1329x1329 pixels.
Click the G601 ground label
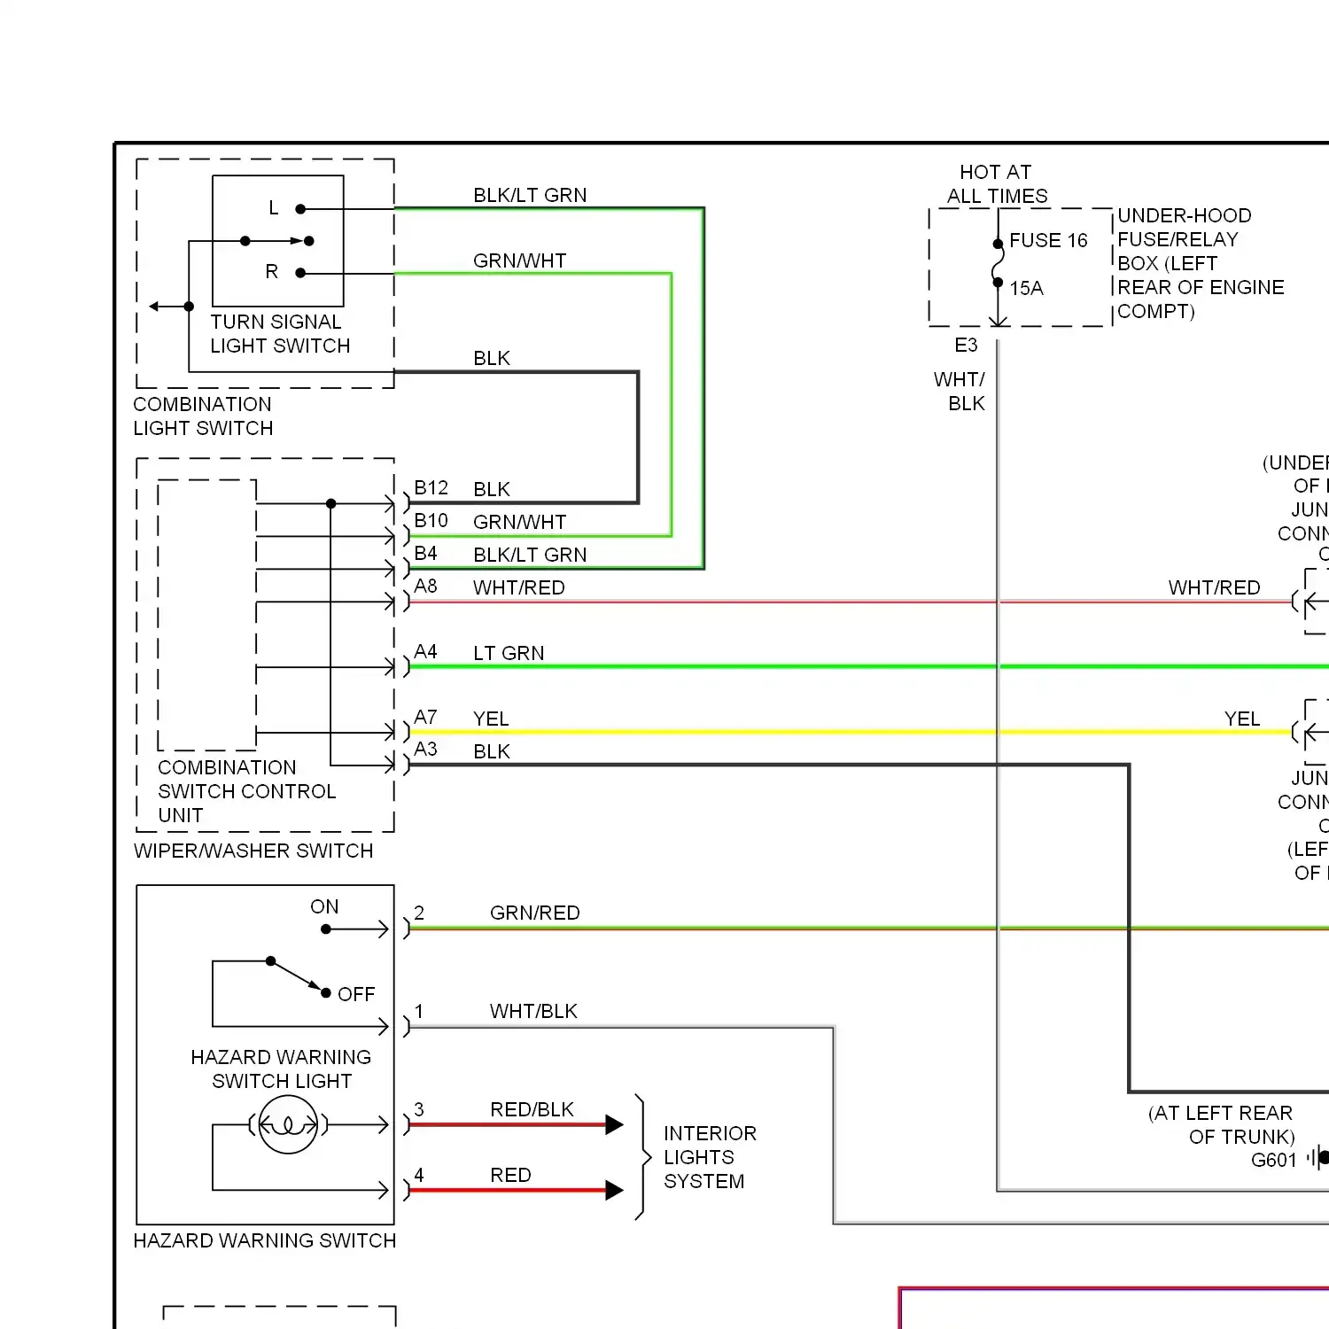tap(1274, 1160)
